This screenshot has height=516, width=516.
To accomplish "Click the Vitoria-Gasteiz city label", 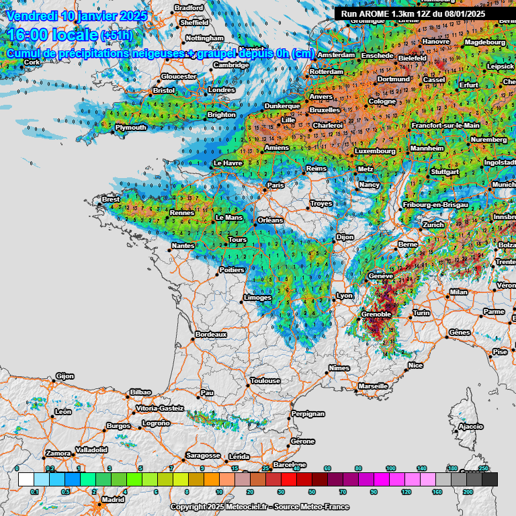I will click(160, 408).
